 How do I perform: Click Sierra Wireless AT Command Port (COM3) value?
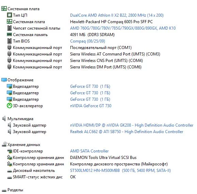[115, 54]
